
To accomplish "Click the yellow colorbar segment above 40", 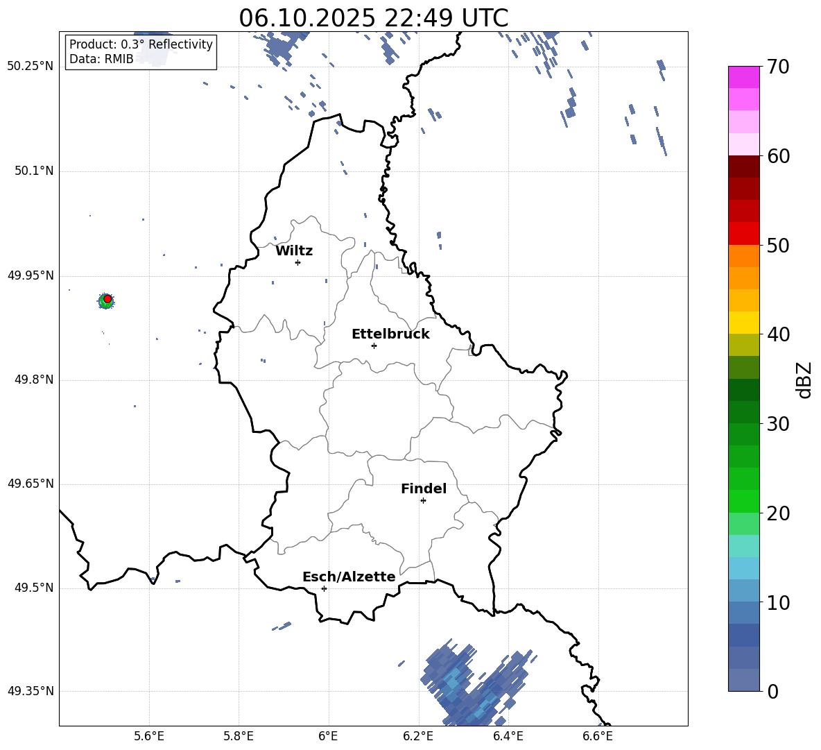I will click(x=743, y=323).
